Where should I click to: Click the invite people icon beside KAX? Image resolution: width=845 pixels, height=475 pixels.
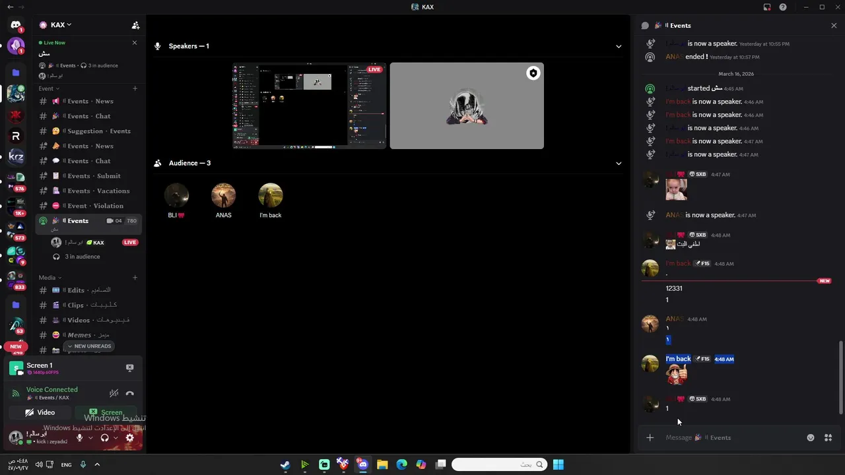[135, 25]
